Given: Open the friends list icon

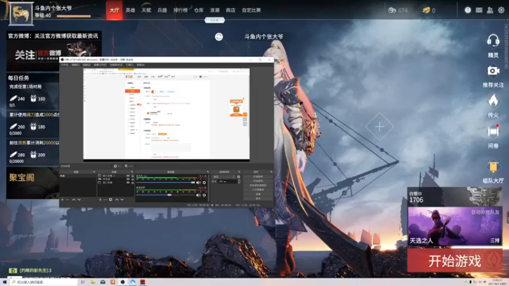Looking at the screenshot, I should click(490, 10).
